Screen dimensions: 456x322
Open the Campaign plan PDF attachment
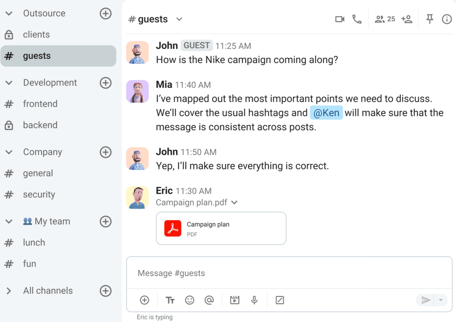tap(221, 228)
